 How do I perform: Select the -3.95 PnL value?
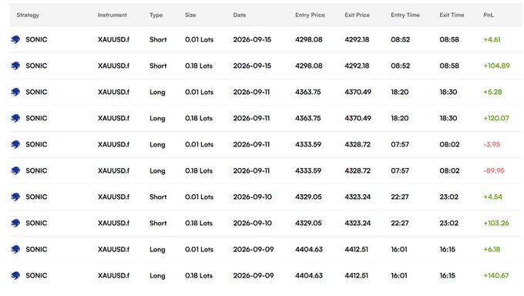(x=492, y=144)
